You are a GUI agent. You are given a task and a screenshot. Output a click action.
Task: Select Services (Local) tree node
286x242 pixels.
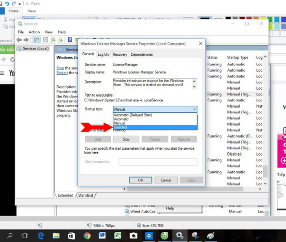pyautogui.click(x=33, y=49)
